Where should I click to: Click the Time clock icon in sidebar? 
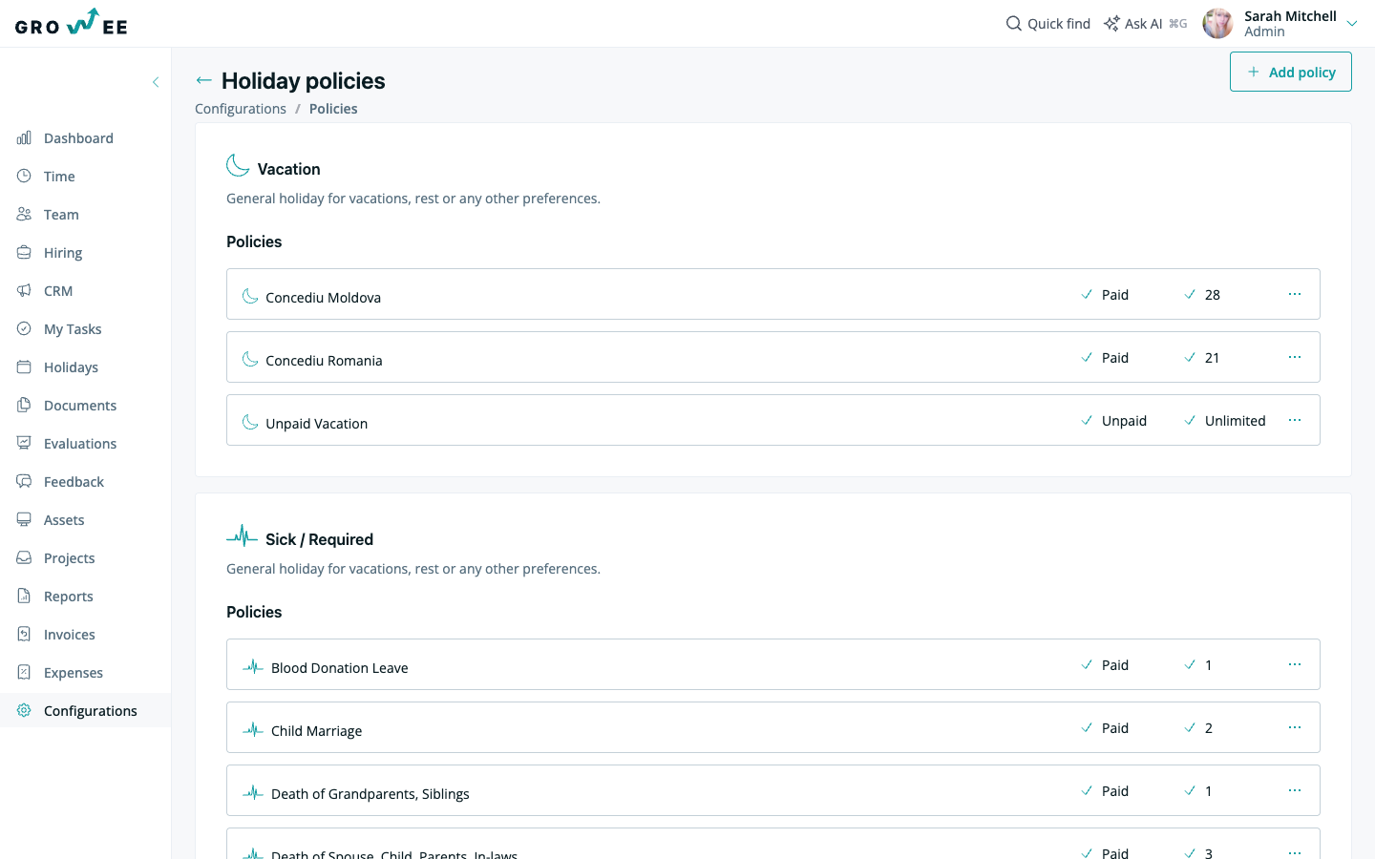coord(24,176)
